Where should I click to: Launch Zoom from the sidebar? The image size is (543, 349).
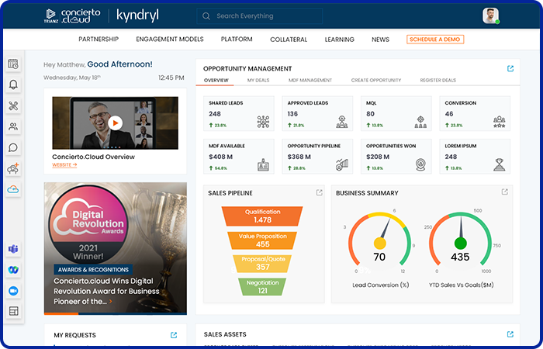[x=13, y=291]
